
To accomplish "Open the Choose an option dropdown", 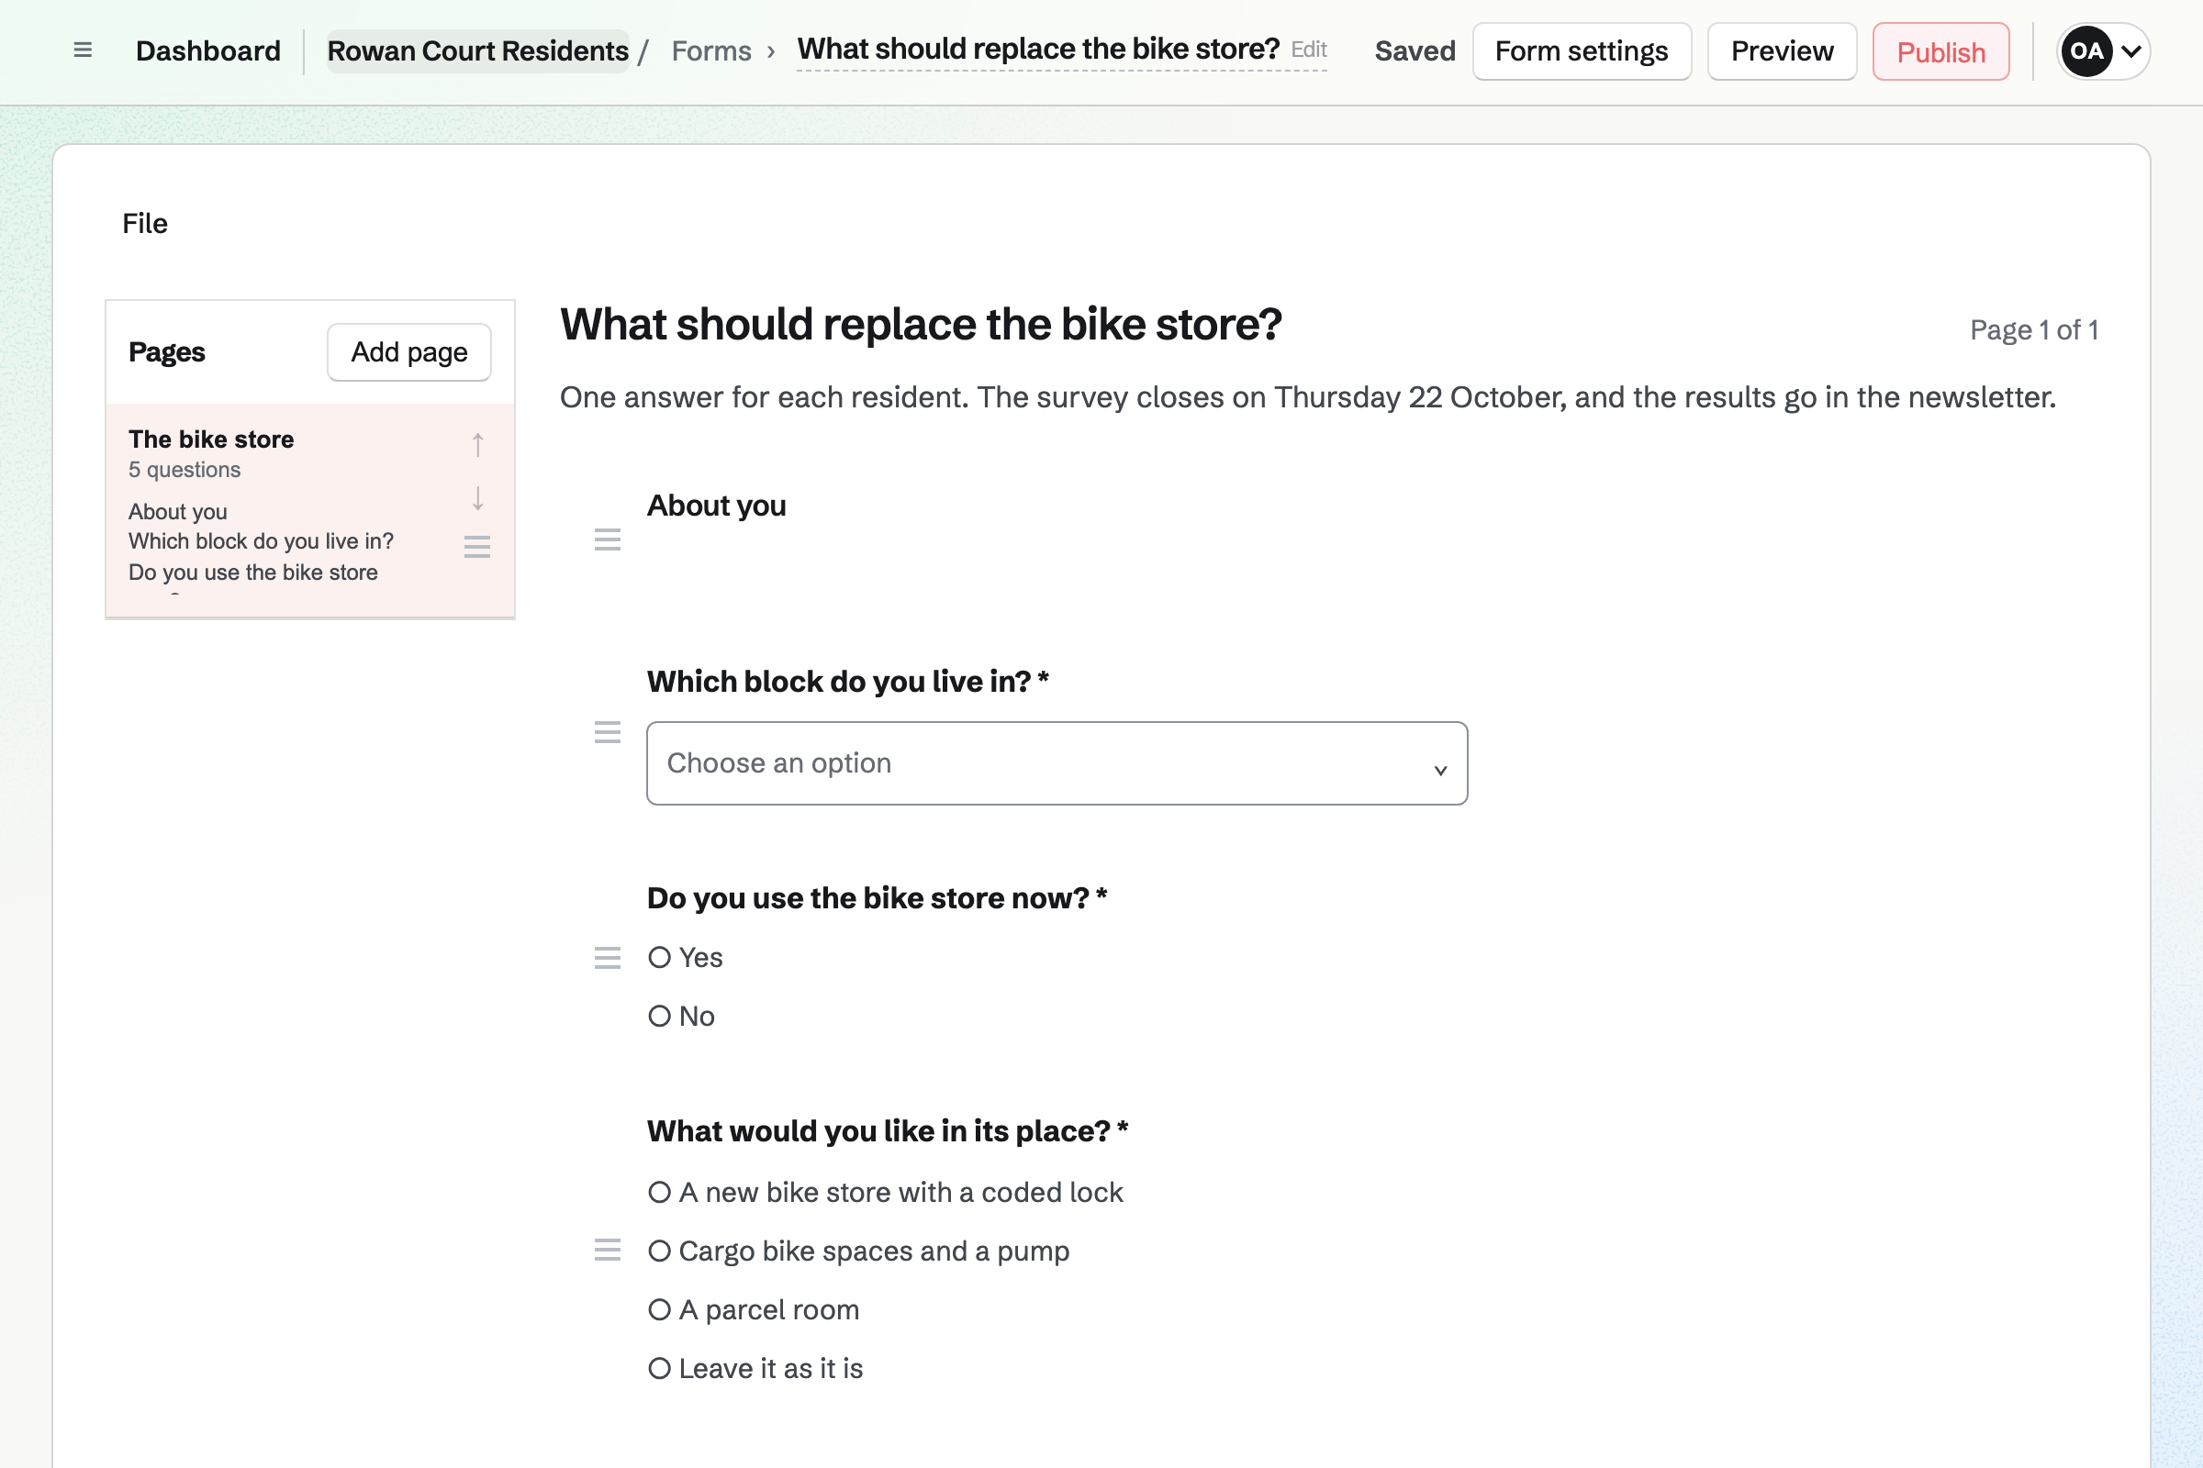I will point(1057,763).
